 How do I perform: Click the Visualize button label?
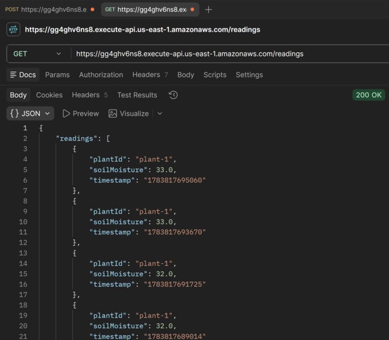point(134,113)
